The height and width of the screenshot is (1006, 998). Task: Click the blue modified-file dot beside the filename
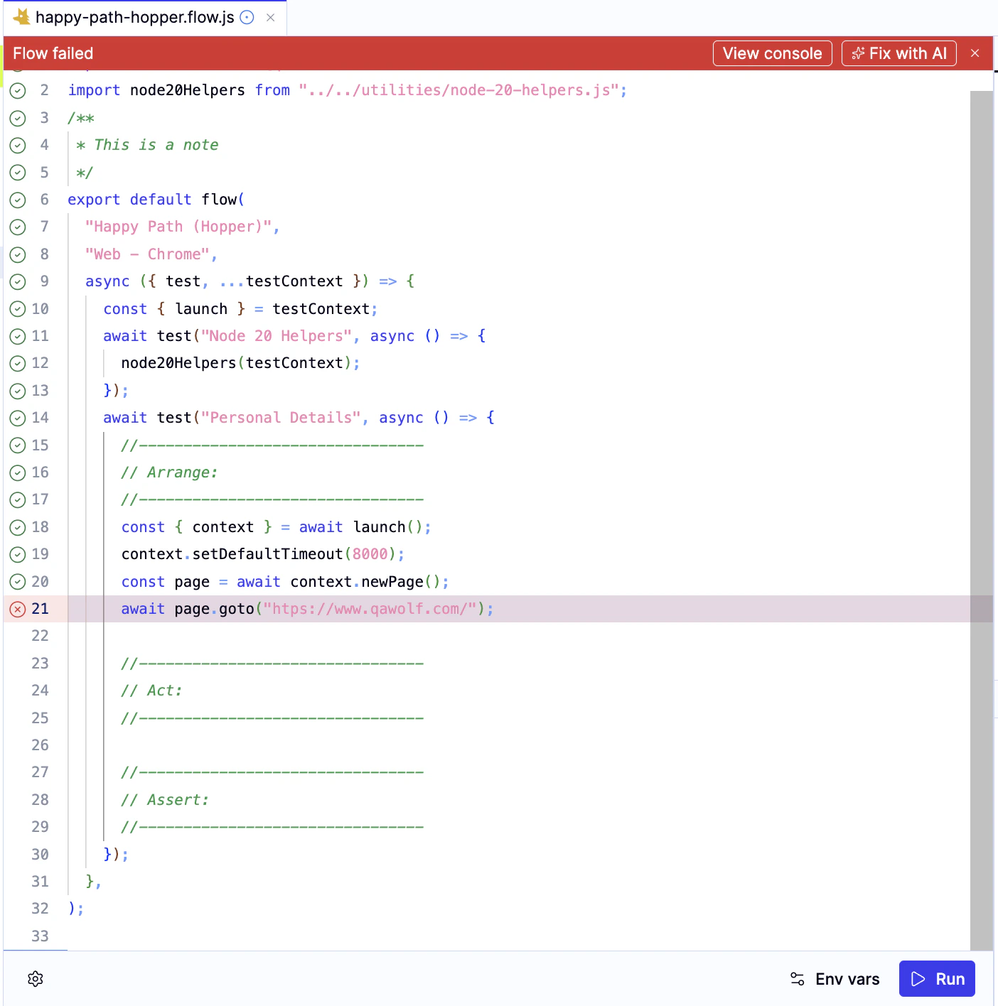(x=246, y=17)
